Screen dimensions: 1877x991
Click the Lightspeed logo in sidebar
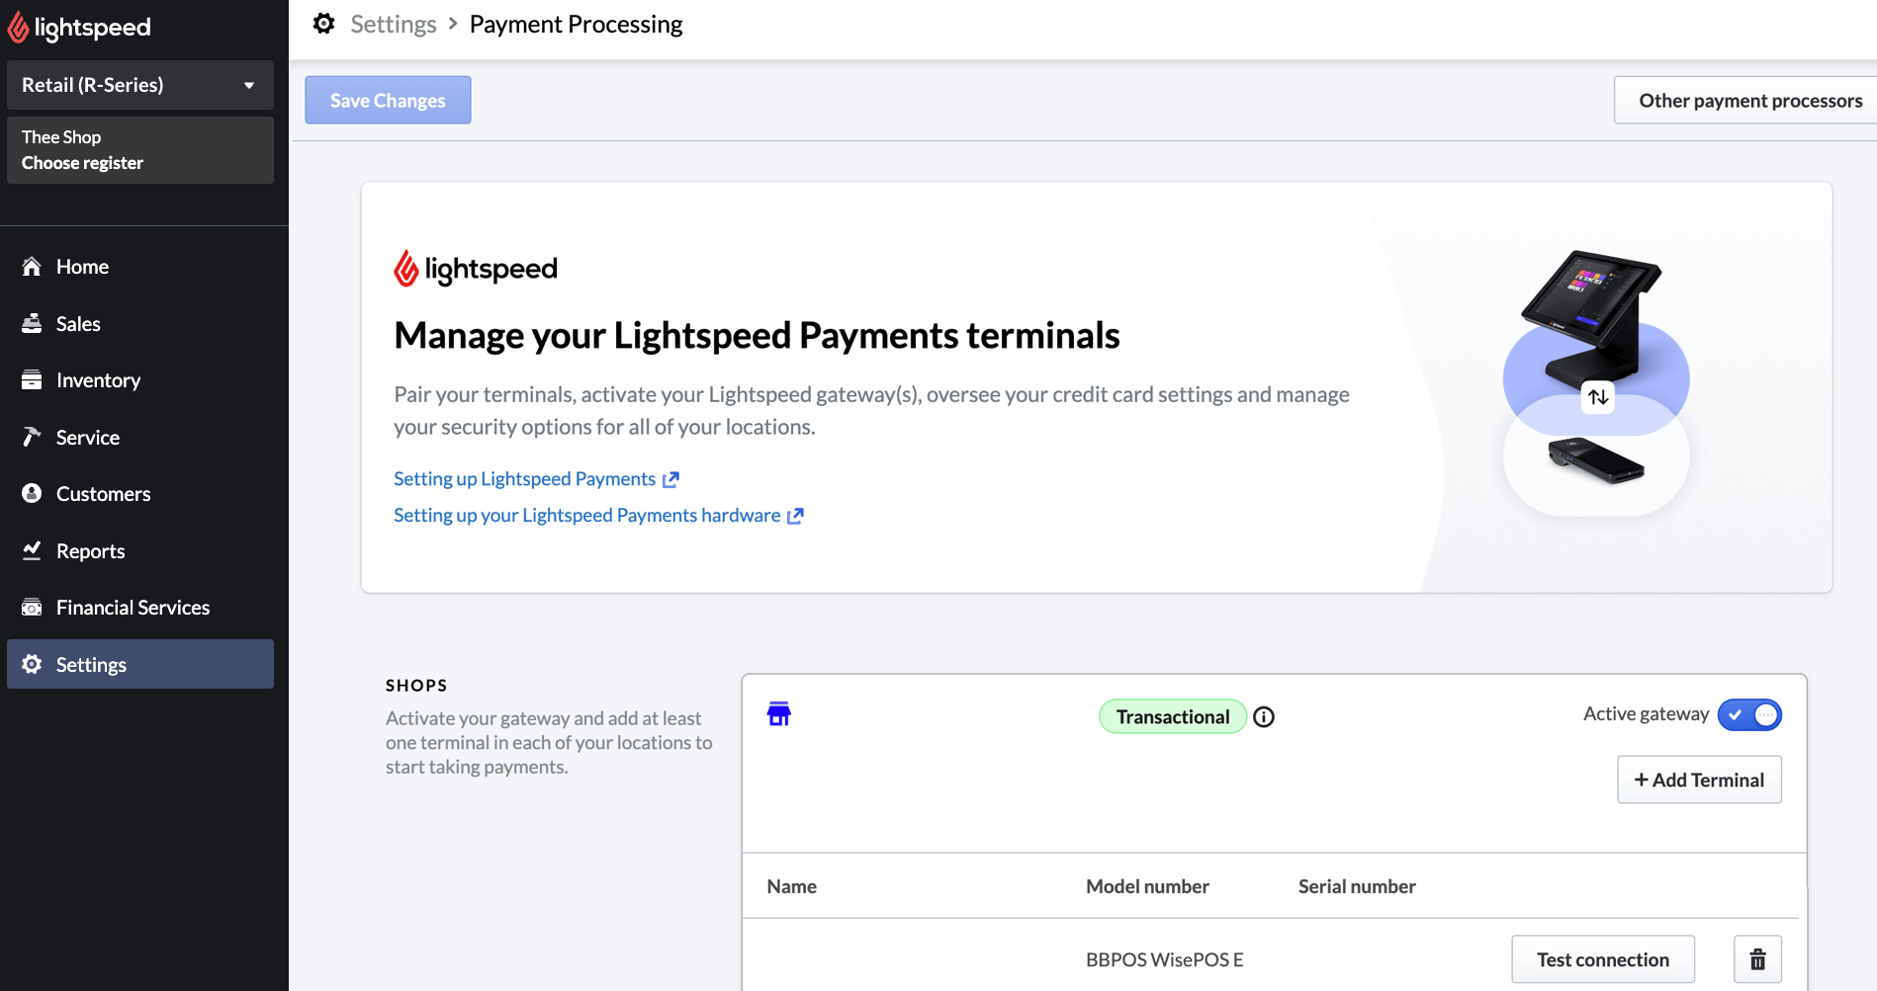click(79, 27)
